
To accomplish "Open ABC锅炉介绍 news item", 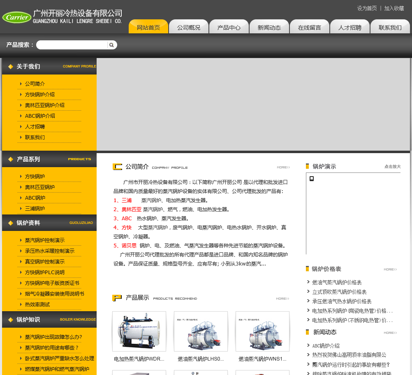I will click(326, 346).
